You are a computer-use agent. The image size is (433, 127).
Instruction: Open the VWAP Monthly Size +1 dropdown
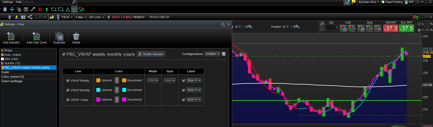(x=194, y=90)
